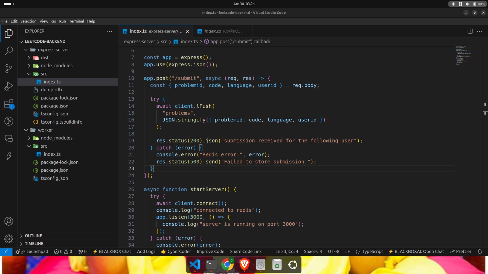The height and width of the screenshot is (274, 488).
Task: Click the code minimap preview
Action: pyautogui.click(x=465, y=55)
